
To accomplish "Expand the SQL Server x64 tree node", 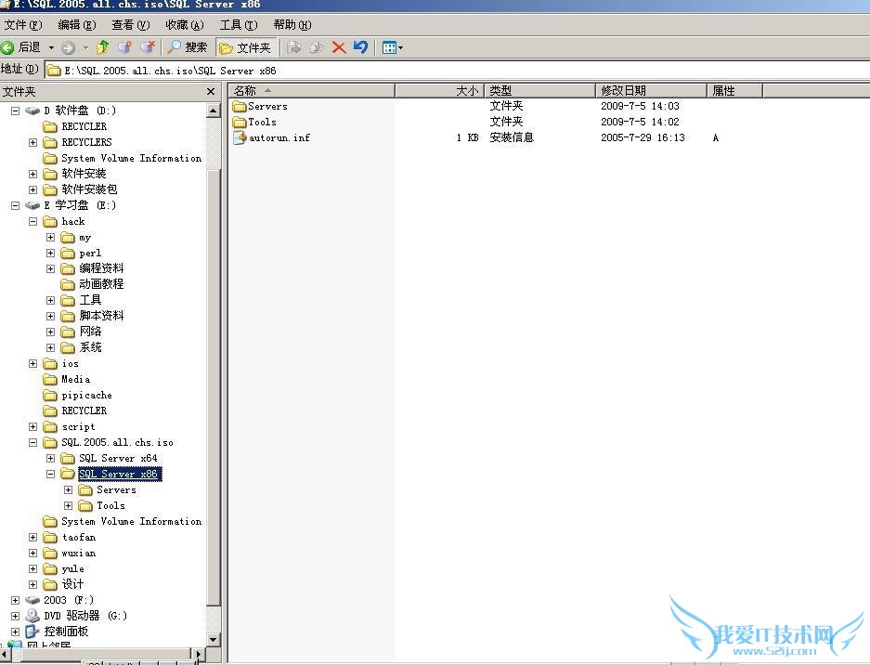I will click(50, 459).
